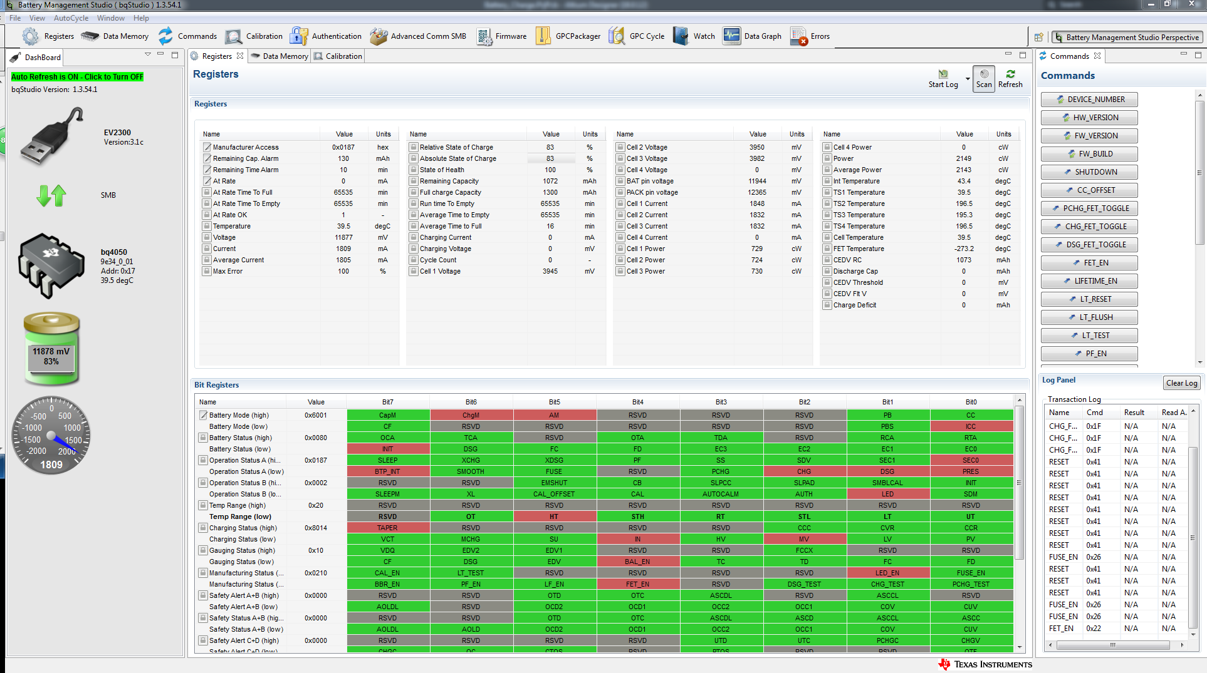Send the HW_VERSION command
The image size is (1207, 673).
coord(1089,118)
